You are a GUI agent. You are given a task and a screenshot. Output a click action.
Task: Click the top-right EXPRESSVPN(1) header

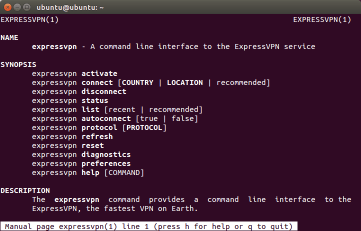tap(322, 19)
